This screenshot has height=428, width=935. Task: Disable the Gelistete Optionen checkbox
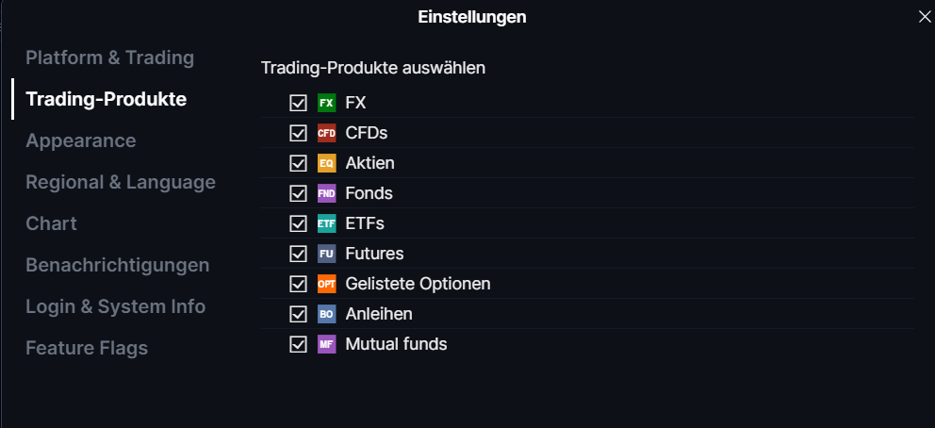(298, 284)
